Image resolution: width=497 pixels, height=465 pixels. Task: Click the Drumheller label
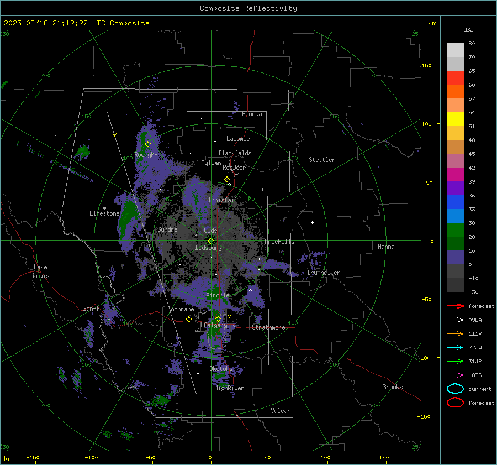[324, 273]
